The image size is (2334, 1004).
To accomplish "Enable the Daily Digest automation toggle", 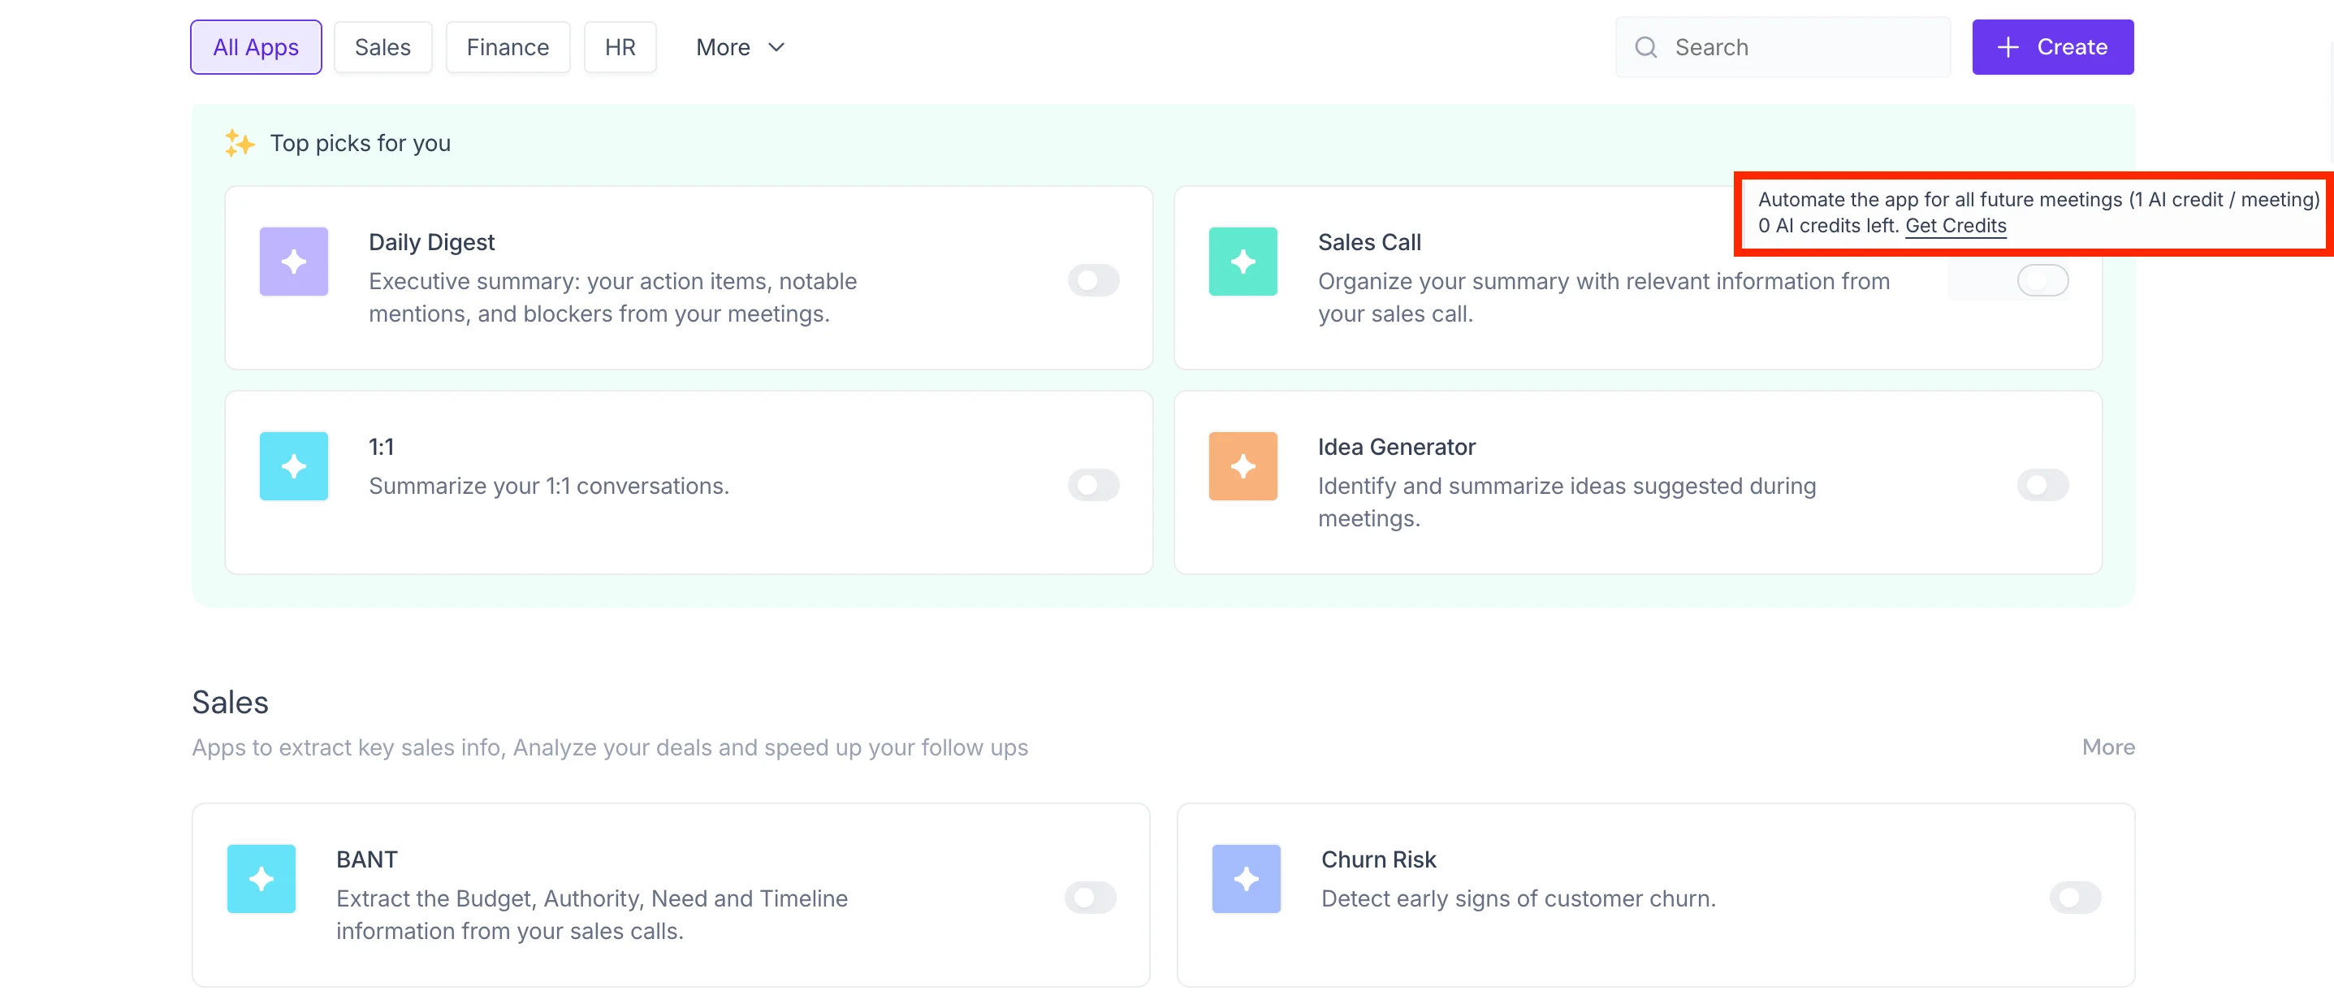I will (1094, 280).
